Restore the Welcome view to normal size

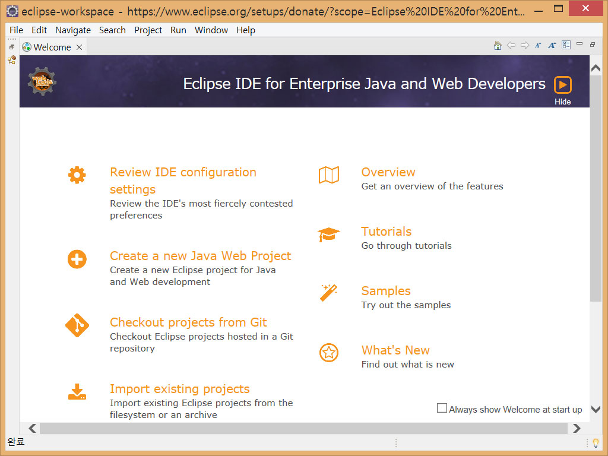[593, 45]
